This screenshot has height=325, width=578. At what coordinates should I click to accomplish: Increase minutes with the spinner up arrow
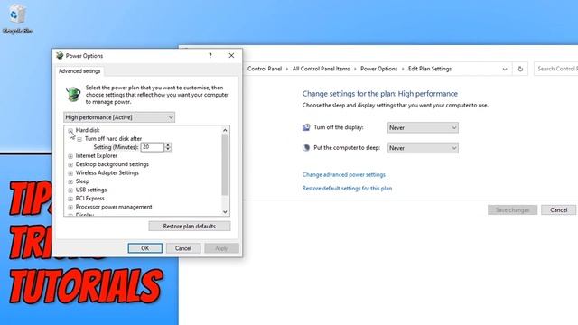click(x=168, y=144)
